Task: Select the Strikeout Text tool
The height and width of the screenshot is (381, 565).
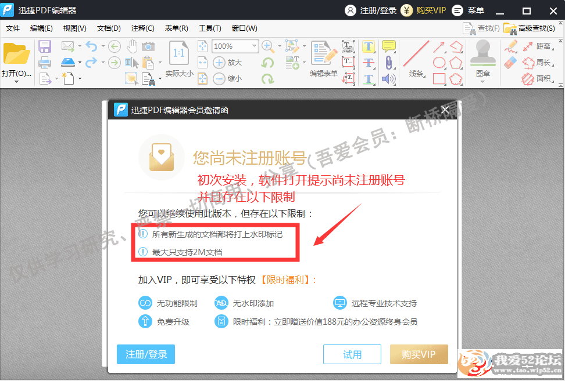Action: click(x=369, y=63)
